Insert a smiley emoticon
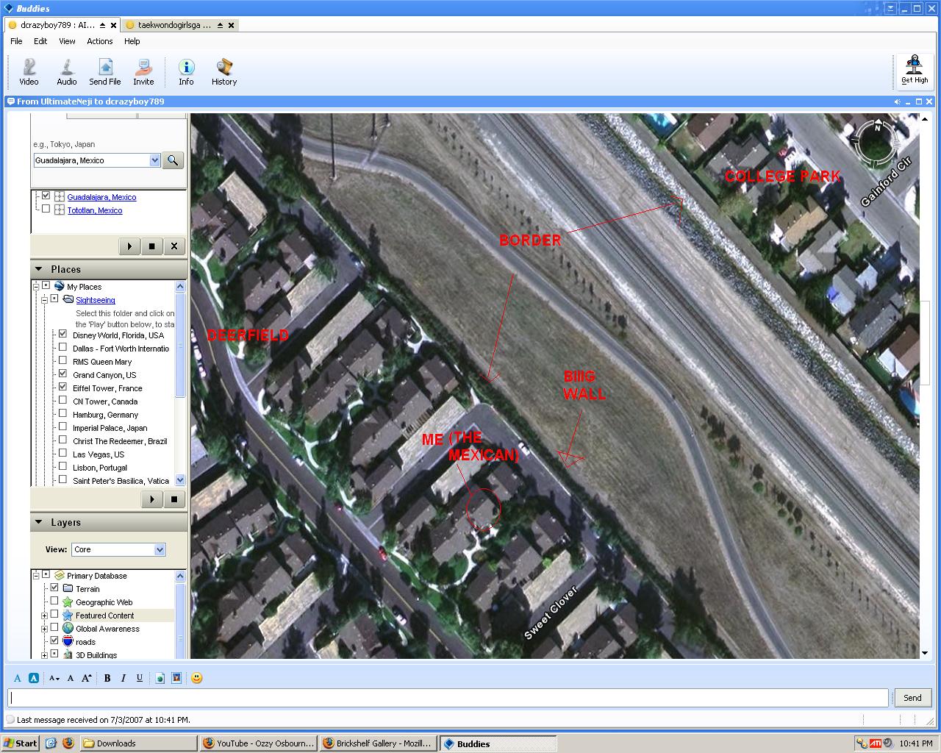This screenshot has width=941, height=753. point(196,678)
